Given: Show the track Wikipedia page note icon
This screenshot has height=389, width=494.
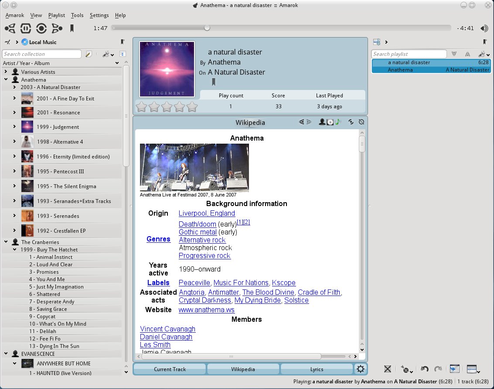Looking at the screenshot, I should 338,122.
